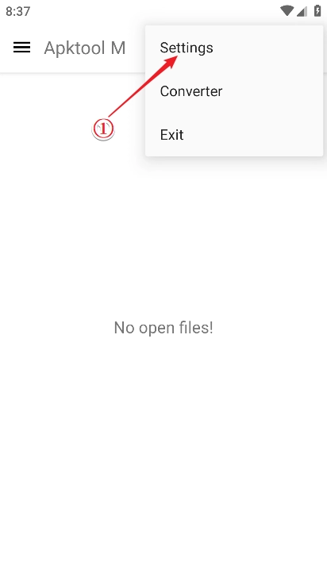Tap the "No open files!" message
Screen dimensions: 327x581
click(x=163, y=328)
